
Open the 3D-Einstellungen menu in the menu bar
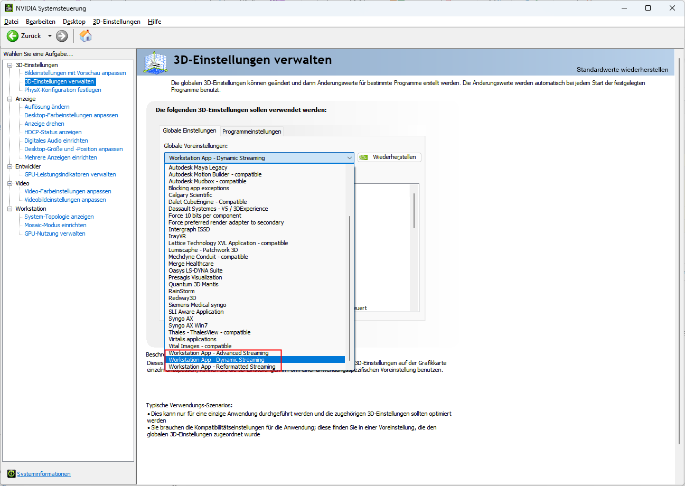[117, 22]
